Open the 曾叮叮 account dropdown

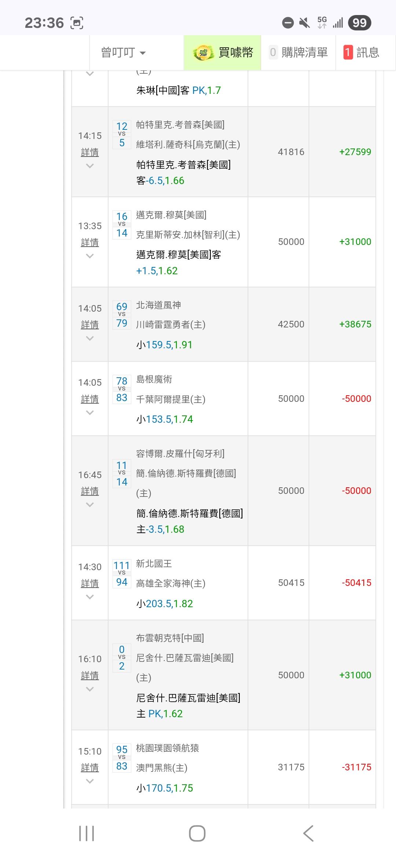(123, 52)
